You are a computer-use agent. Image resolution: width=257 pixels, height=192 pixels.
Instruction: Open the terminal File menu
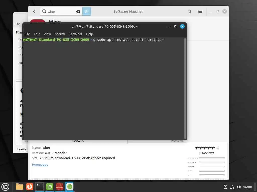[27, 34]
